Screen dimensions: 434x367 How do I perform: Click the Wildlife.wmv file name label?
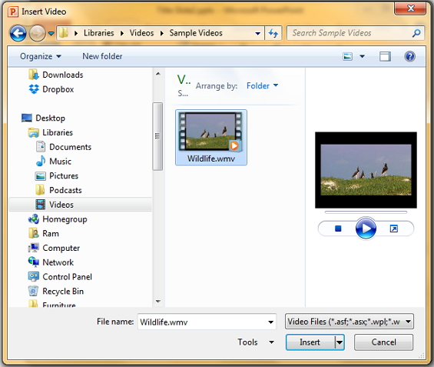tap(211, 158)
